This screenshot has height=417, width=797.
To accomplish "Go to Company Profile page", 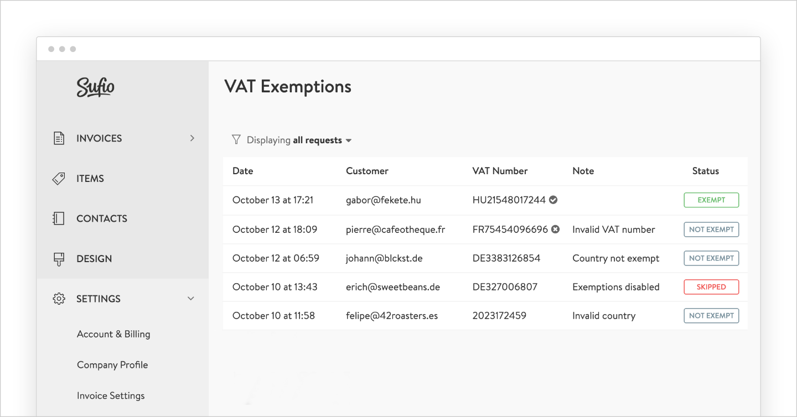I will point(112,365).
